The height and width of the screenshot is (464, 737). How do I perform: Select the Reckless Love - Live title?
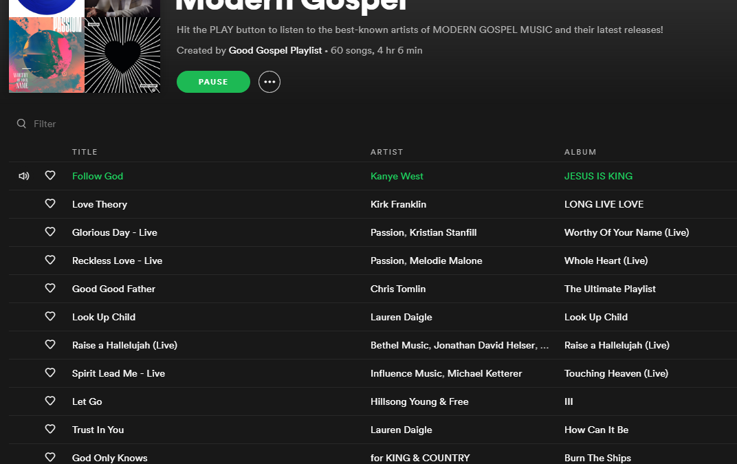[x=117, y=261]
